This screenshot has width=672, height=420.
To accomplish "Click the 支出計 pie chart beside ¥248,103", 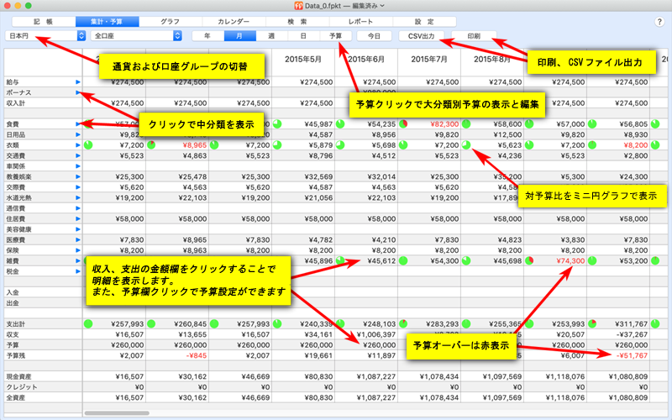I will [340, 323].
